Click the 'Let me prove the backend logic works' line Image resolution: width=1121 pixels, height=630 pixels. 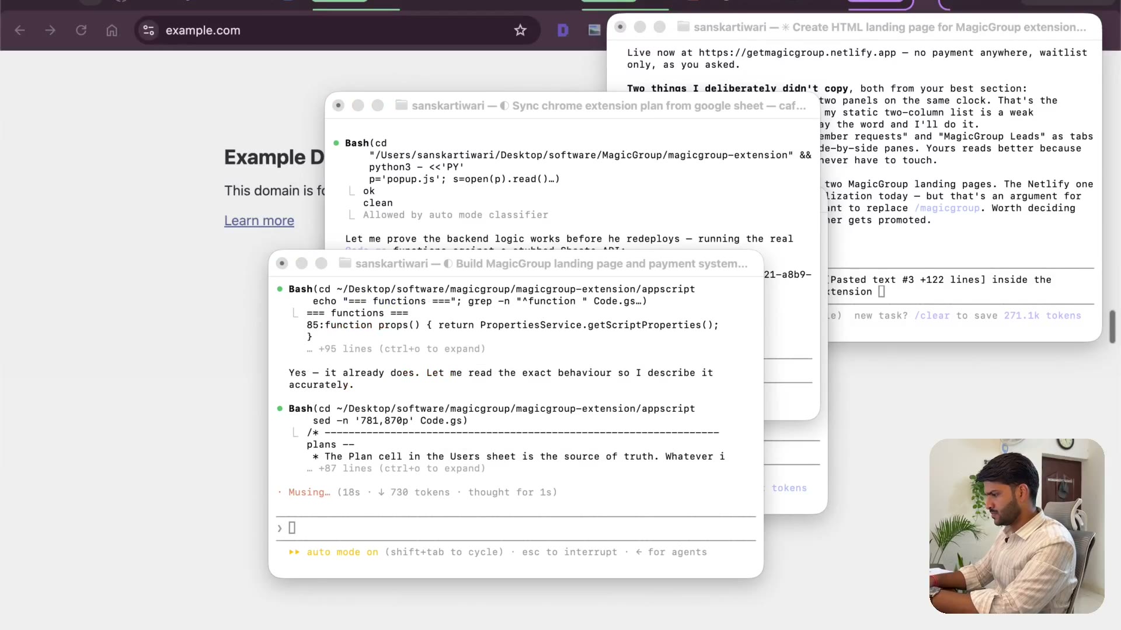click(x=569, y=239)
